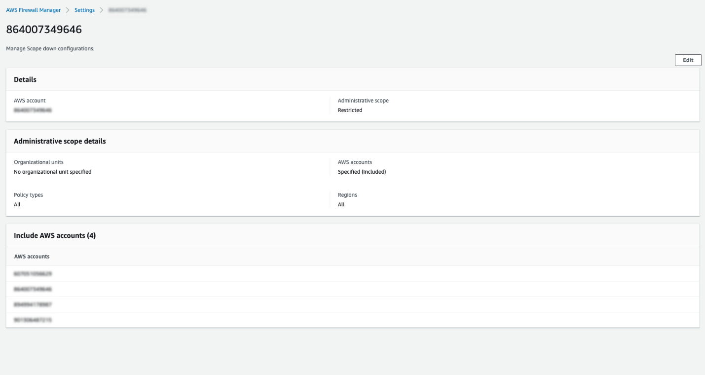Screen dimensions: 705x375
Task: Select the Organizational units field value
Action: pos(52,171)
